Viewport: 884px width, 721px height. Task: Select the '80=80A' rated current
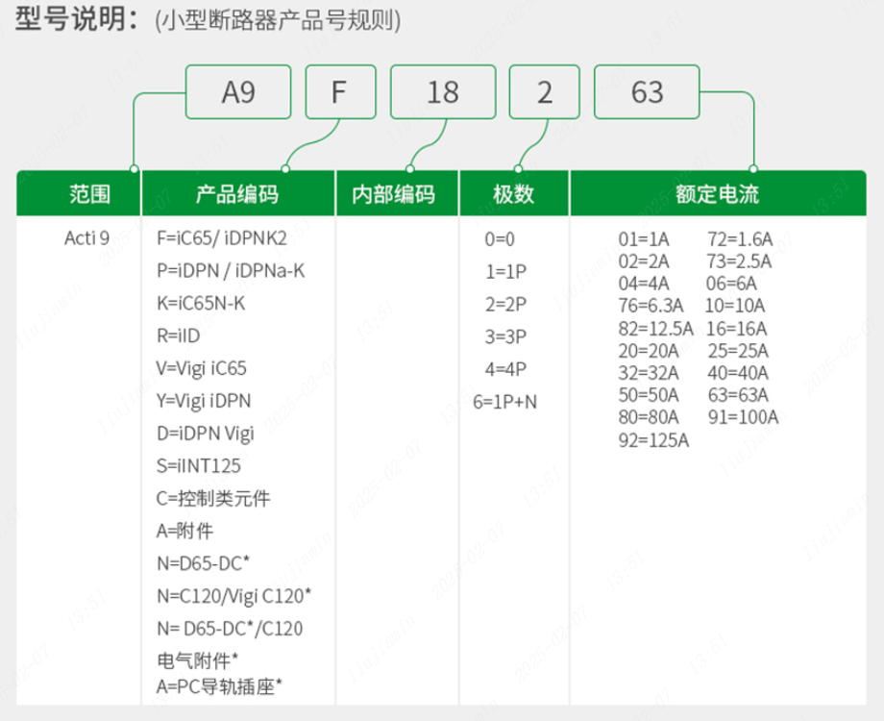coord(649,417)
